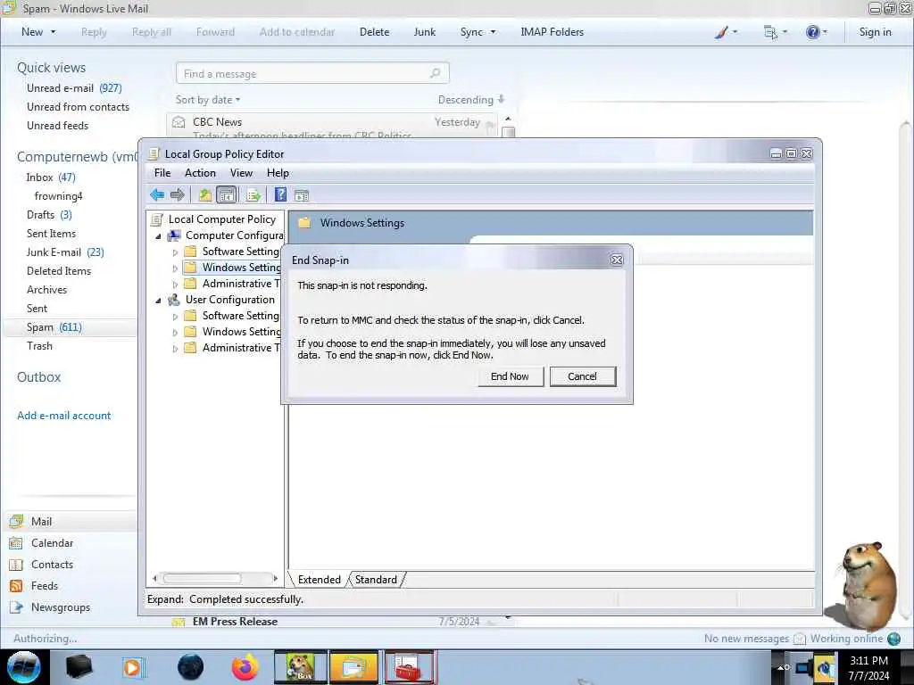Click the Windows Start orb
The image size is (914, 685).
point(23,667)
